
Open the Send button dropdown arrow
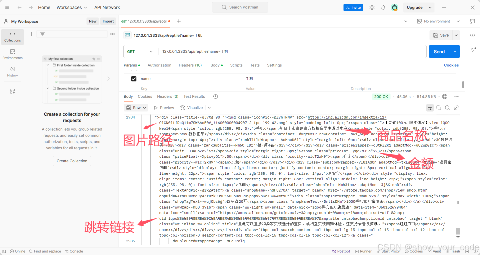point(455,51)
